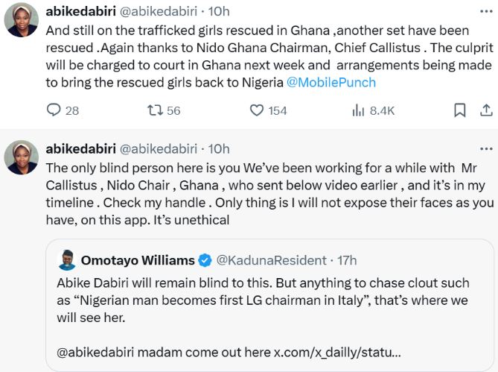Open the quoted tweet's 17h timestamp
The height and width of the screenshot is (372, 498).
pos(346,260)
